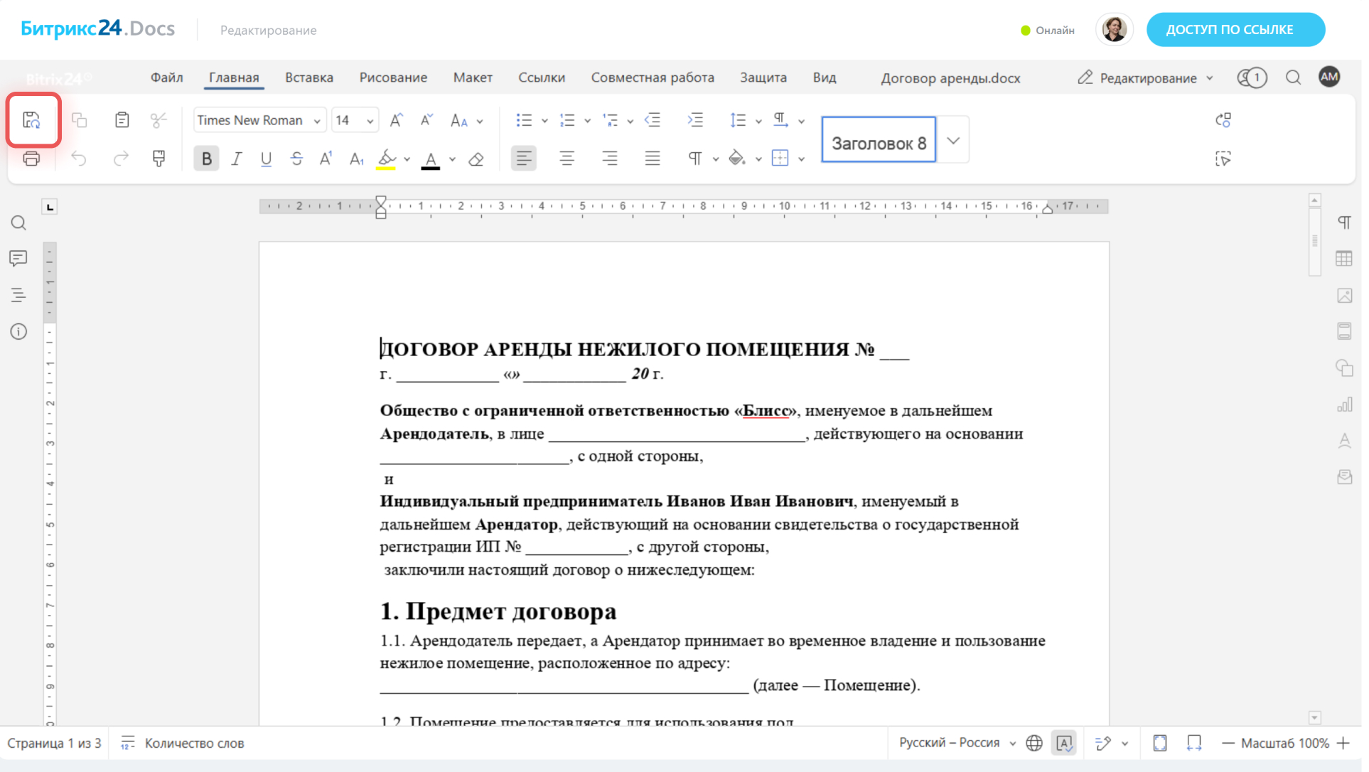The image size is (1369, 772).
Task: Click the font size field showing 14
Action: pos(348,120)
